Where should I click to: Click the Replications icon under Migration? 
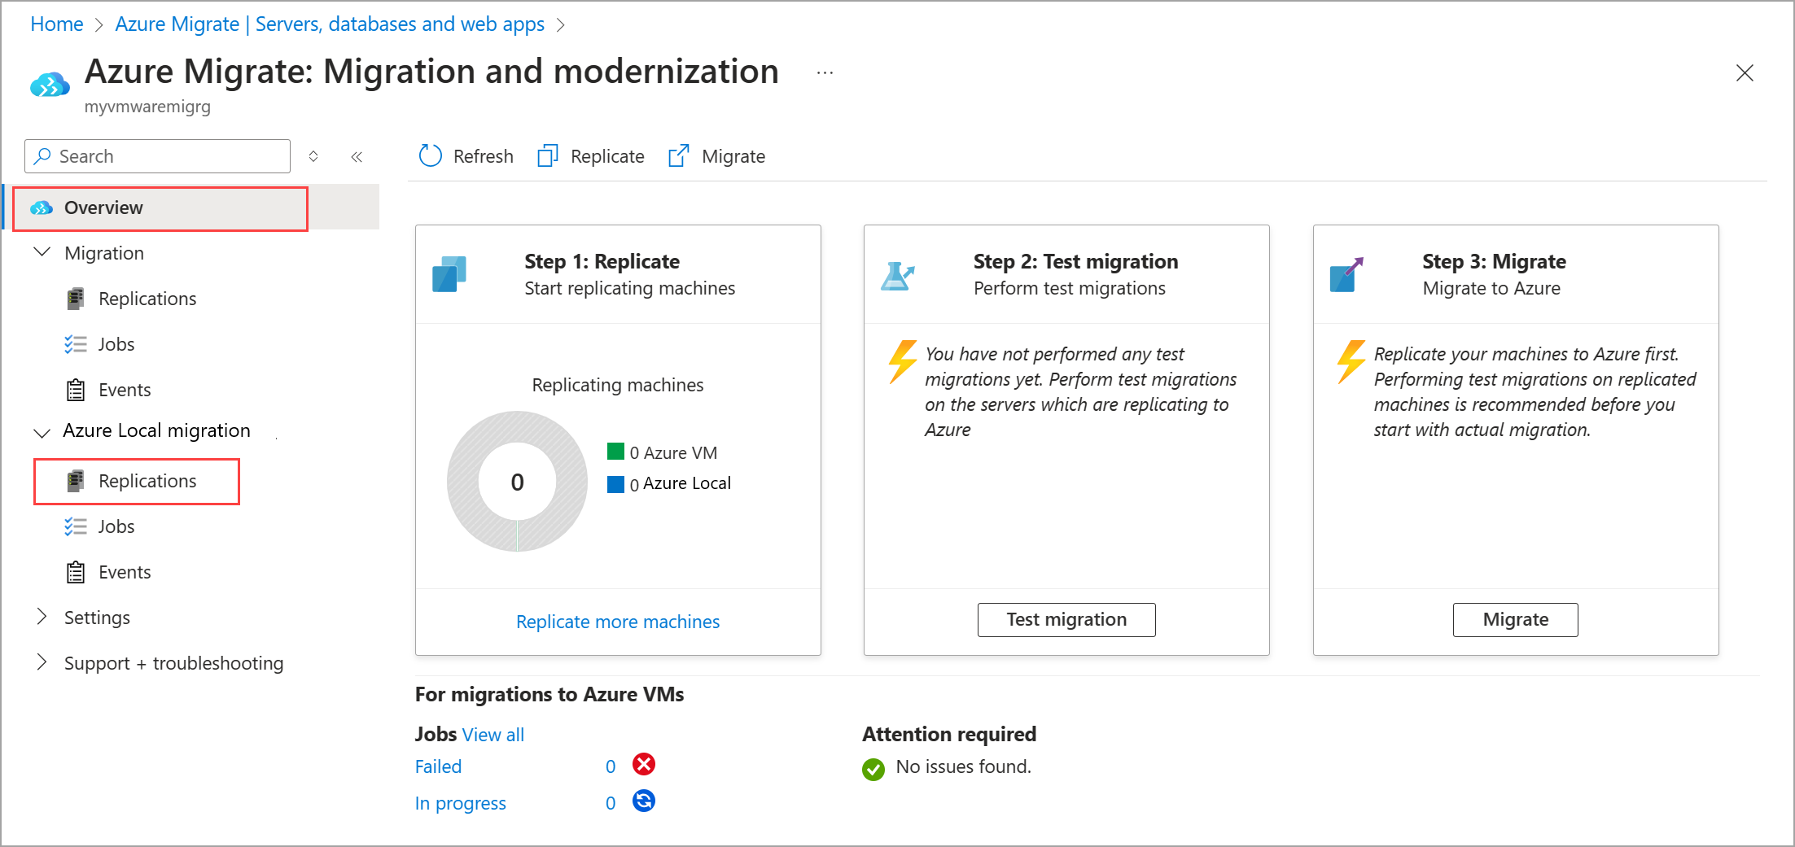point(76,298)
